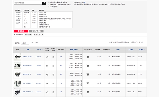Add STD-05026U2-T to BOM
This screenshot has height=97, width=159.
(x=53, y=92)
